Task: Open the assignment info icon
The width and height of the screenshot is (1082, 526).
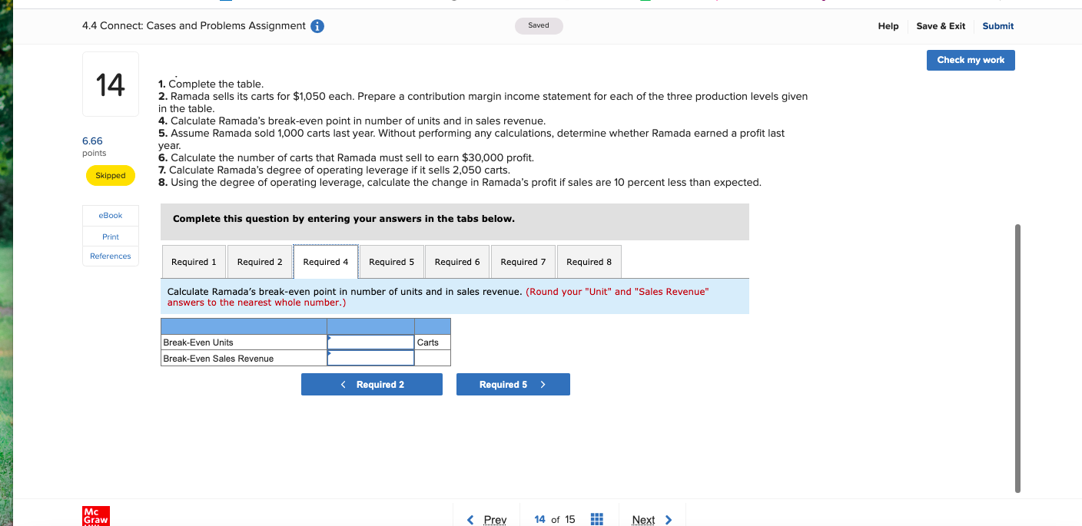Action: pyautogui.click(x=317, y=26)
